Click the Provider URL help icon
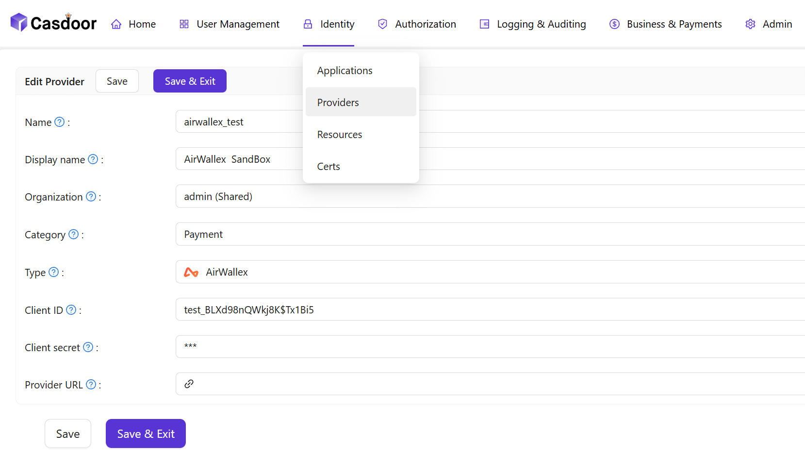Image resolution: width=805 pixels, height=464 pixels. click(91, 385)
